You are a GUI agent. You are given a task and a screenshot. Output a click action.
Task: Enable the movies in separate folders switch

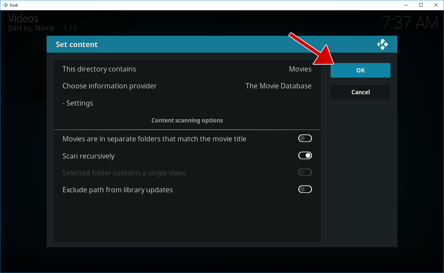pyautogui.click(x=305, y=138)
